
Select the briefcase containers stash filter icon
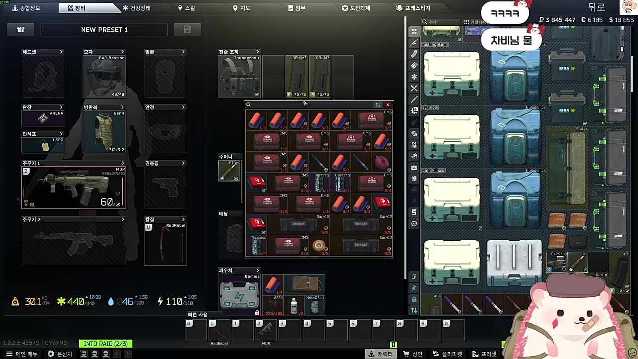pyautogui.click(x=414, y=167)
